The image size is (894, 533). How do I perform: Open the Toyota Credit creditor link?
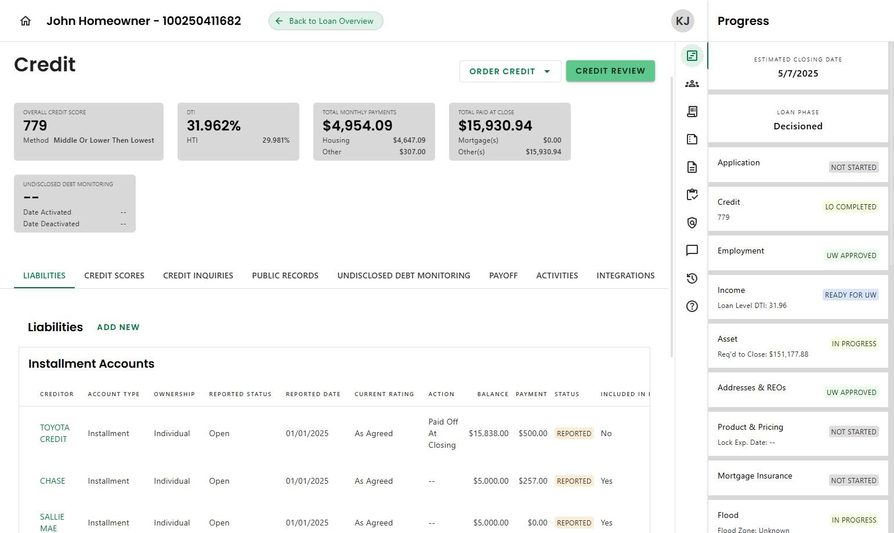point(55,433)
